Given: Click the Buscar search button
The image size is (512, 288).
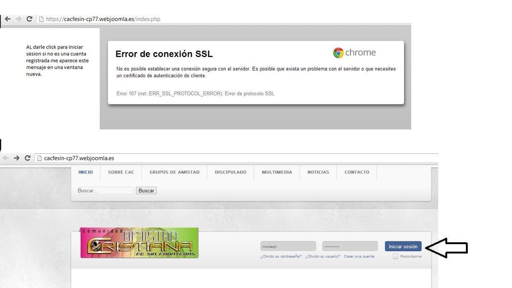Looking at the screenshot, I should click(146, 191).
